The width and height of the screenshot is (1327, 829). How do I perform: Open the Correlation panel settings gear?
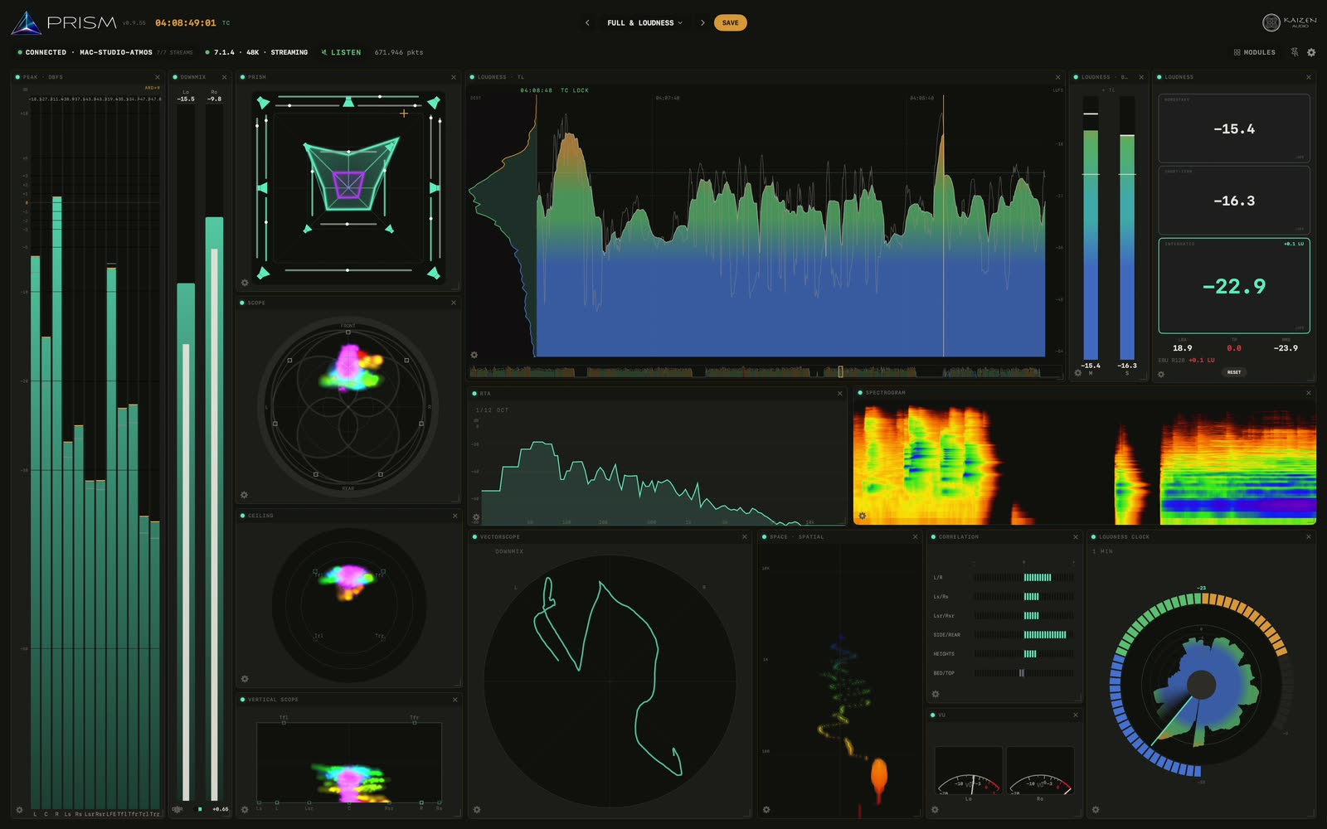pos(936,694)
